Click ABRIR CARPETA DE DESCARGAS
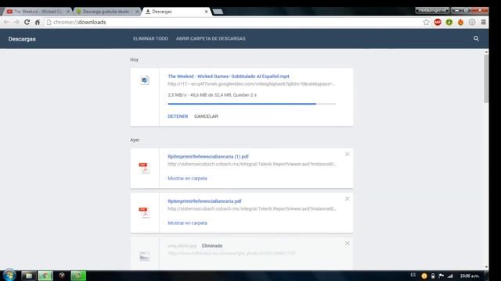501x281 pixels. tap(211, 38)
